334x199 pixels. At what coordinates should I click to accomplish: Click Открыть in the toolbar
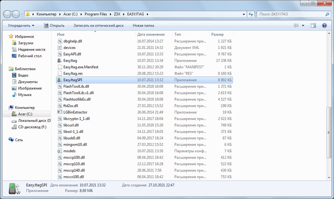point(54,26)
